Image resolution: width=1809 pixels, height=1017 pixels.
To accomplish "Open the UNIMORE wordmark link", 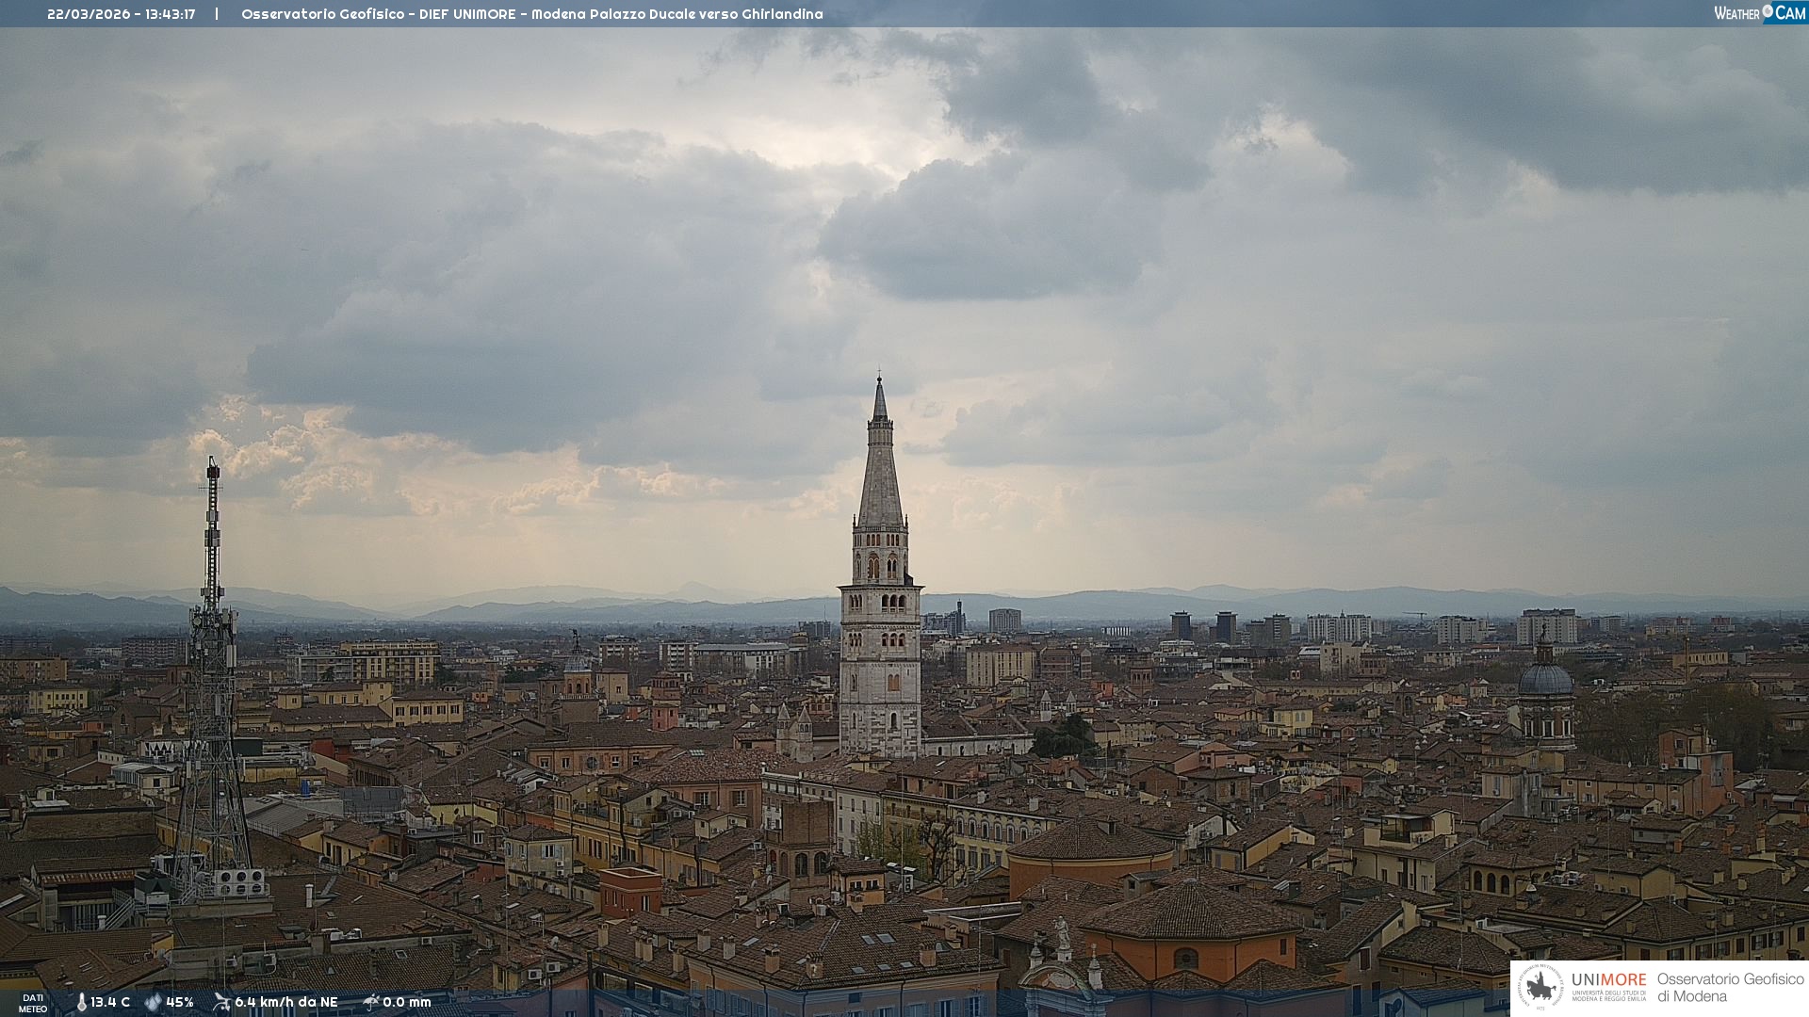I will tap(1608, 980).
